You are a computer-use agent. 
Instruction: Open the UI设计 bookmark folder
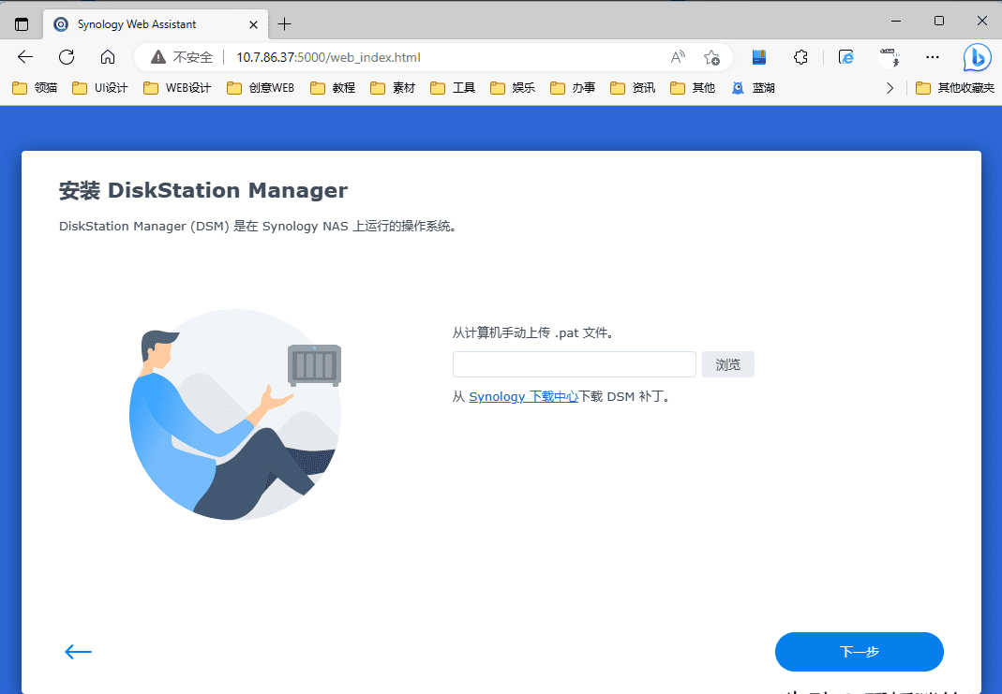(x=102, y=88)
